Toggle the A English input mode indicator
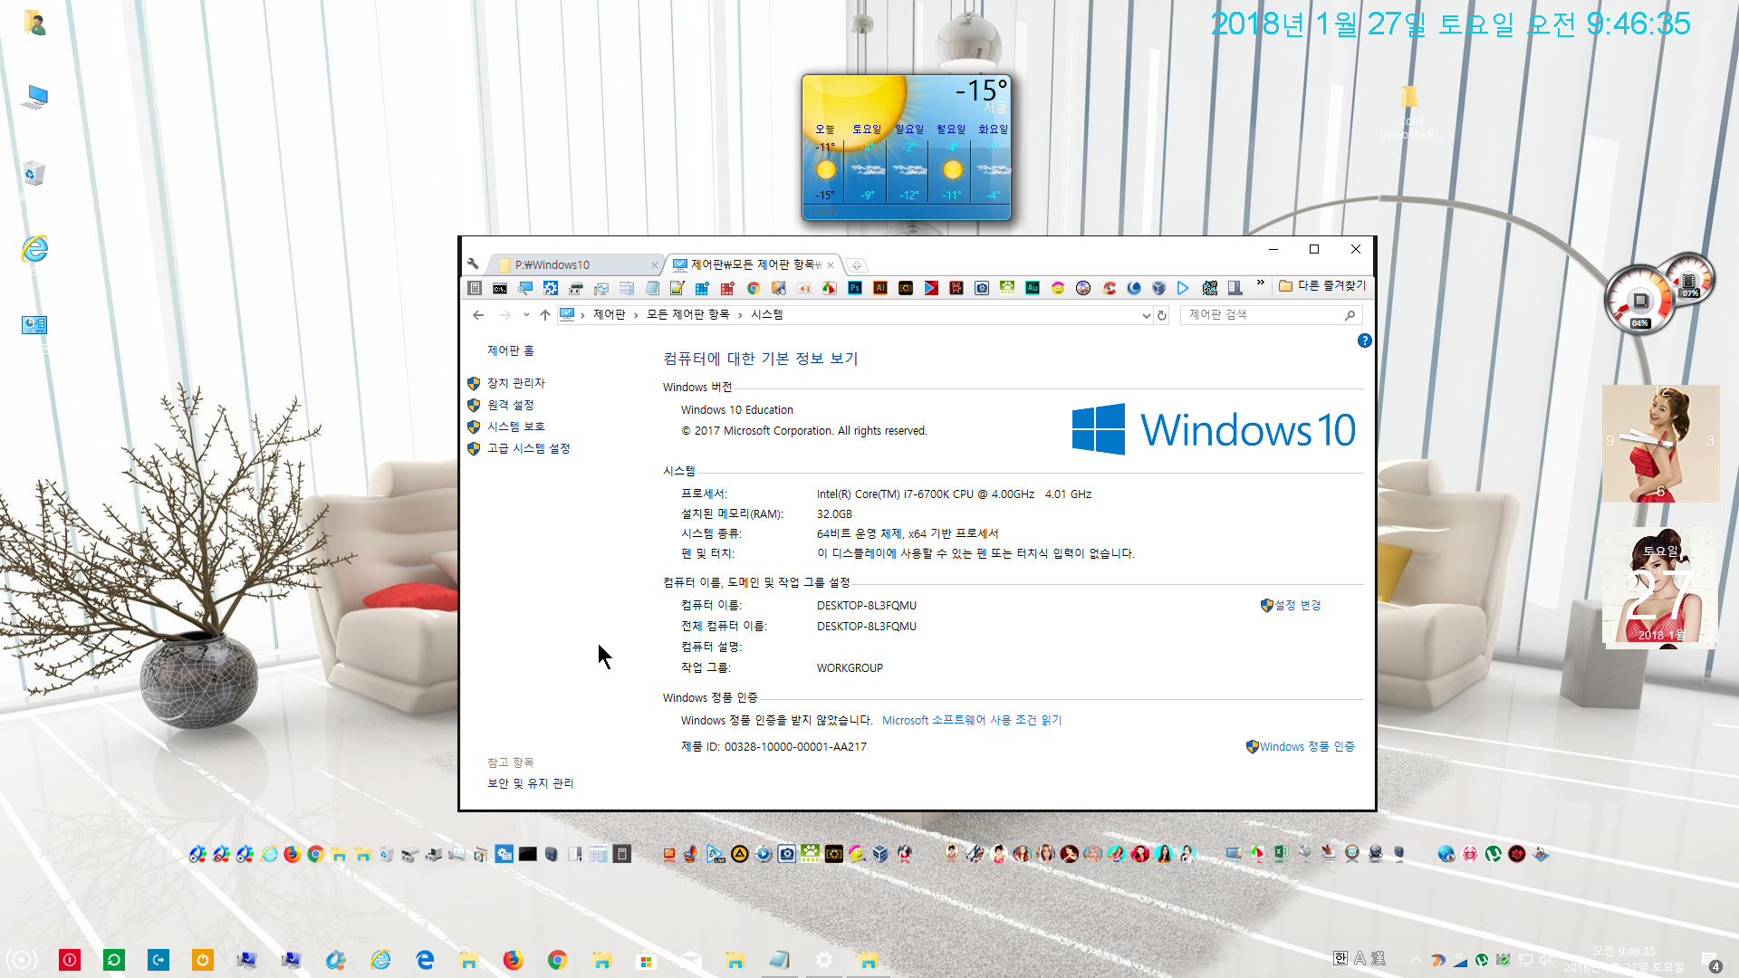 tap(1359, 958)
